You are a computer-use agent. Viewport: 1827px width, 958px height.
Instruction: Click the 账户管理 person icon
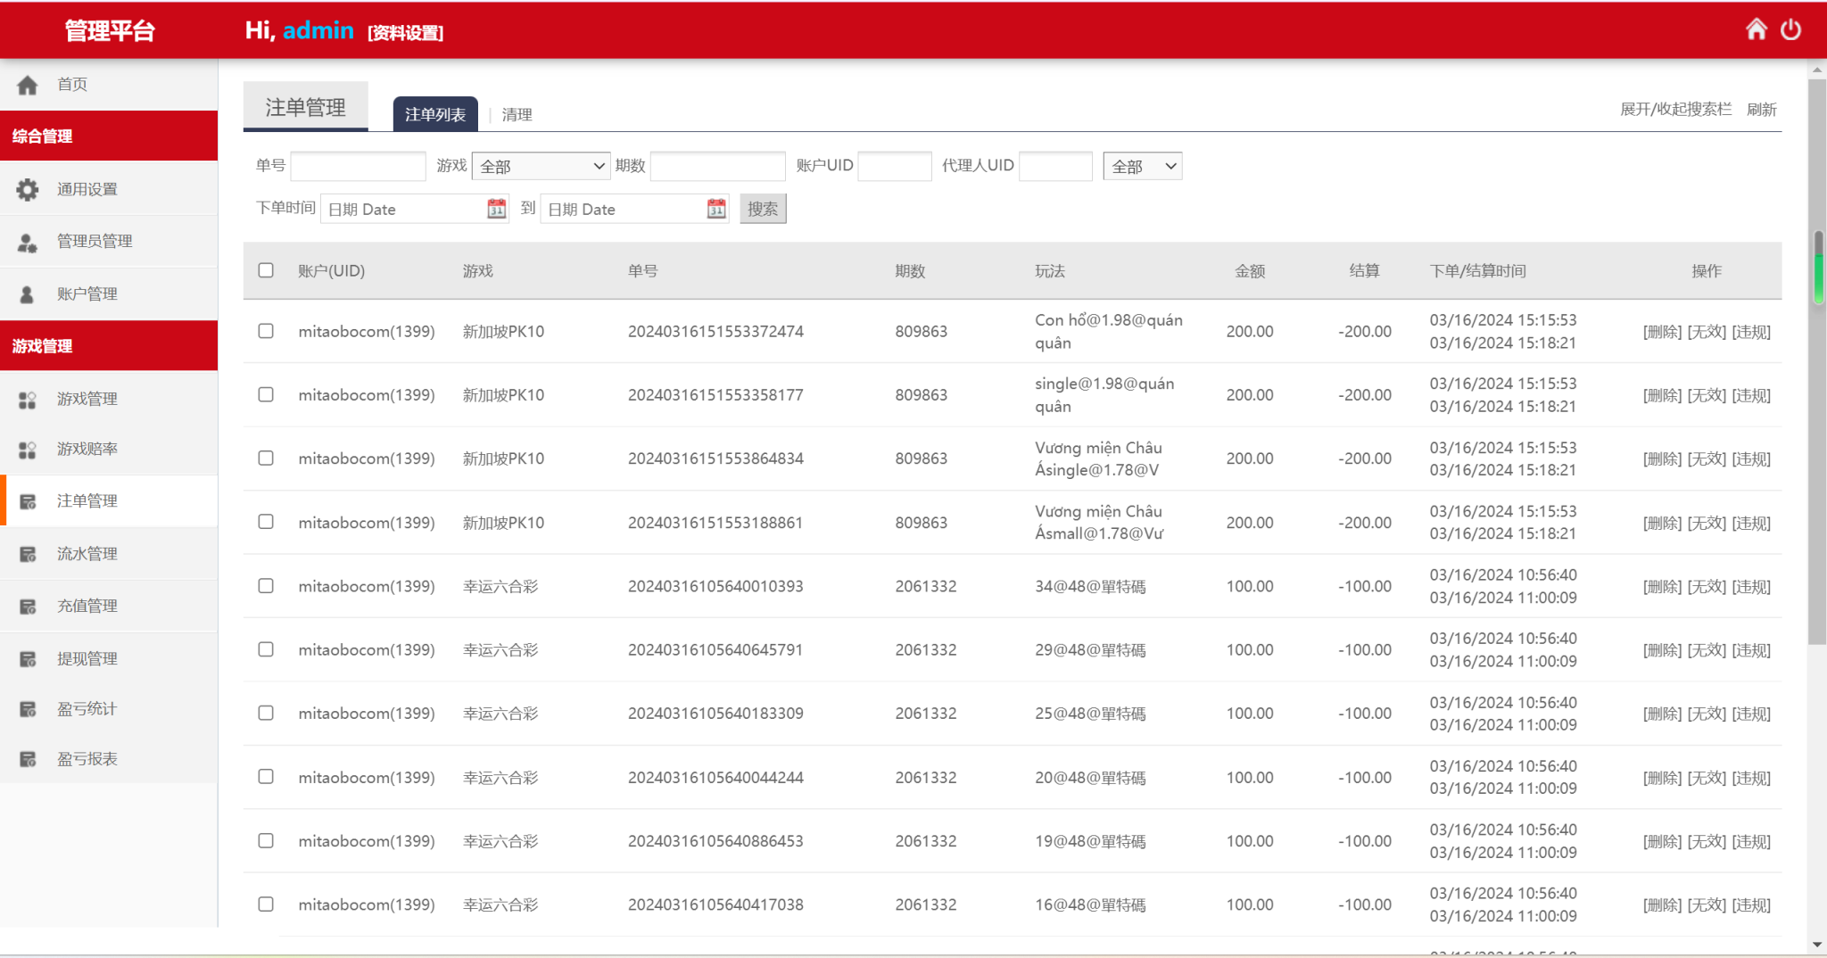[28, 294]
